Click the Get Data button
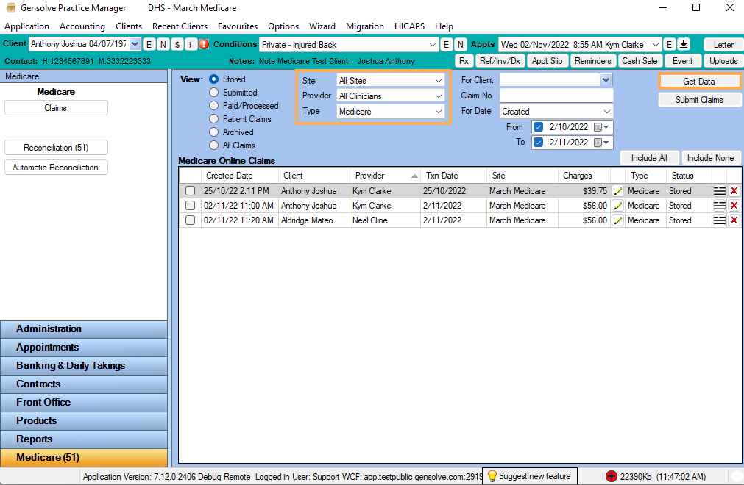 point(699,82)
